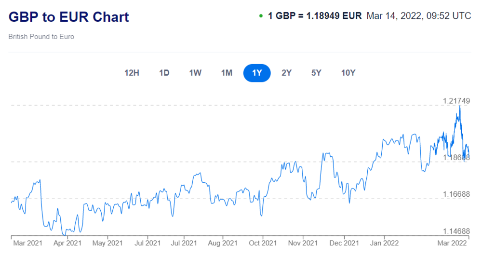Click the Jan 2022 axis label

click(x=384, y=243)
